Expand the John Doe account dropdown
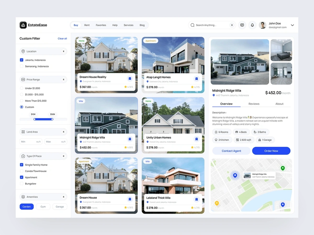 (292, 25)
